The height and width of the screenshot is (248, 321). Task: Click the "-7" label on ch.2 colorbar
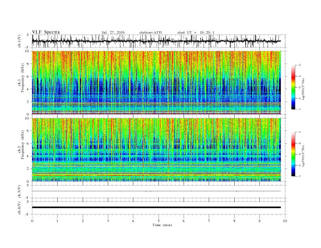coord(299,176)
